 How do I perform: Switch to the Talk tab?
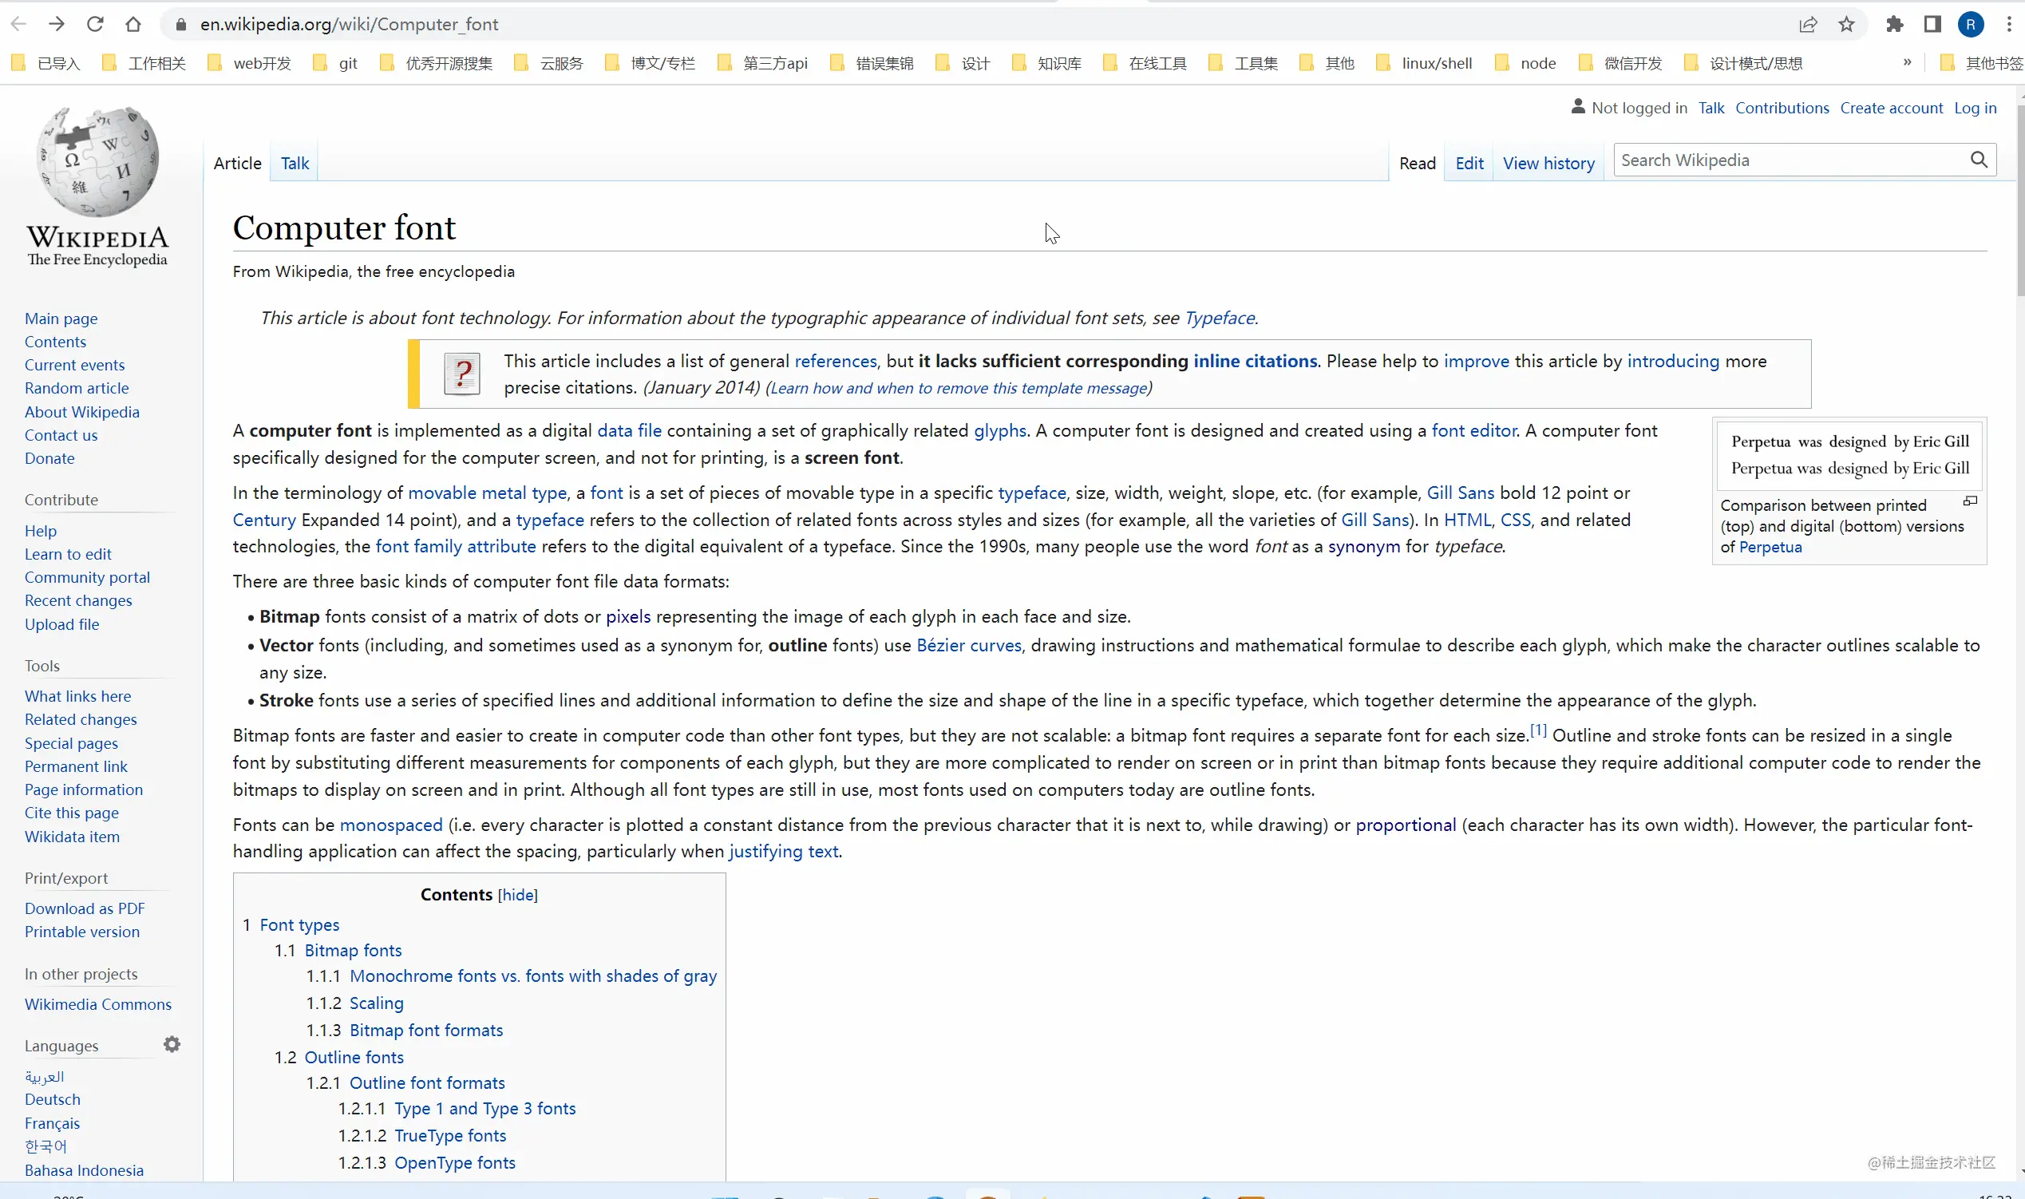[x=295, y=163]
